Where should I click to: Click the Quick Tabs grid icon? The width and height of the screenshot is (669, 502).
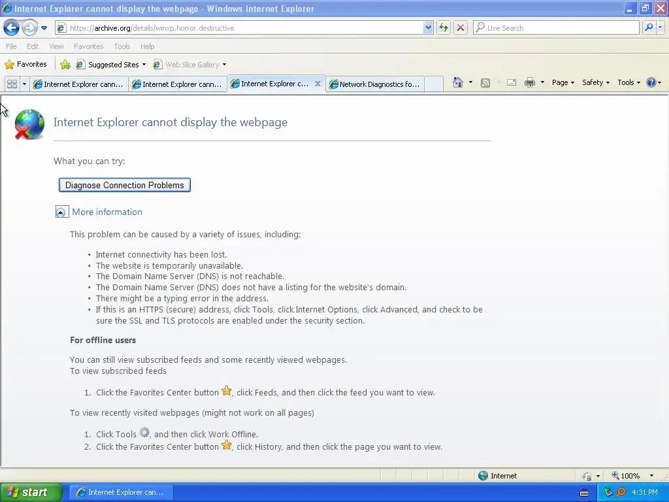(12, 84)
